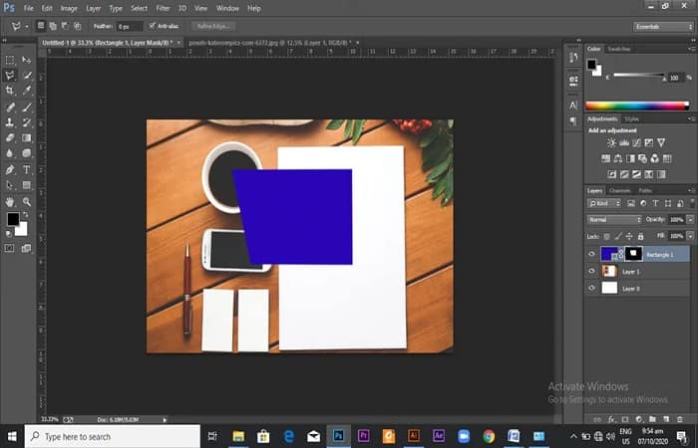Switch to the Styles tab
Screen dimensions: 698x448
pos(631,118)
